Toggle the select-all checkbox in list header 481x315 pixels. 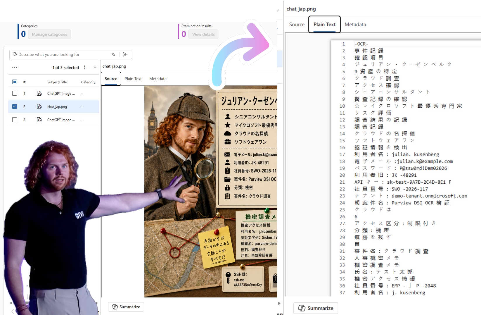[15, 82]
